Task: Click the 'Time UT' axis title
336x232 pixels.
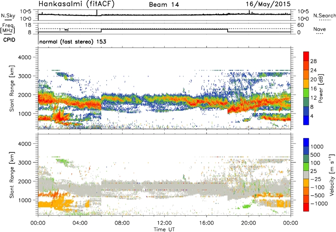Action: 164,229
